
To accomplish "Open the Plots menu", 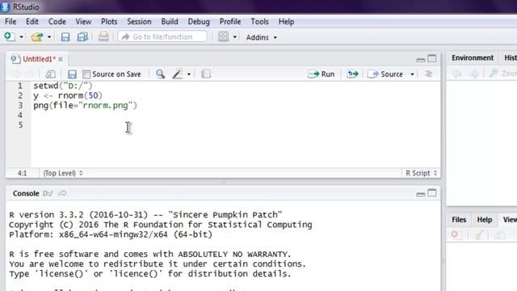I will click(x=109, y=22).
